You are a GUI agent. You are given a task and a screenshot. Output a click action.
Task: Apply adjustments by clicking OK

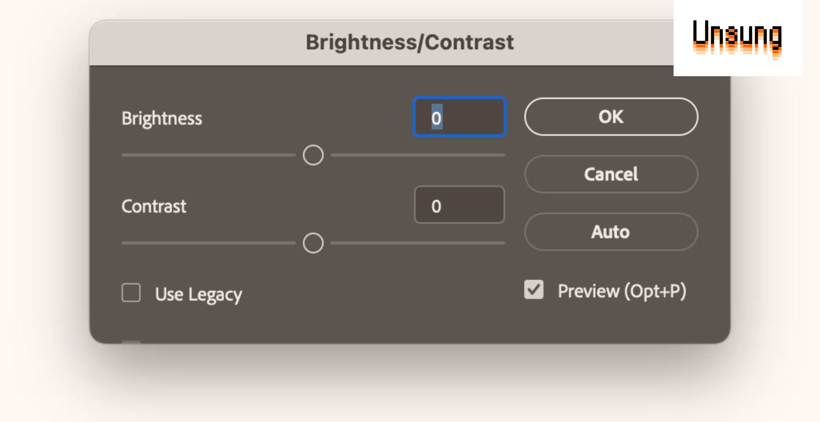611,116
